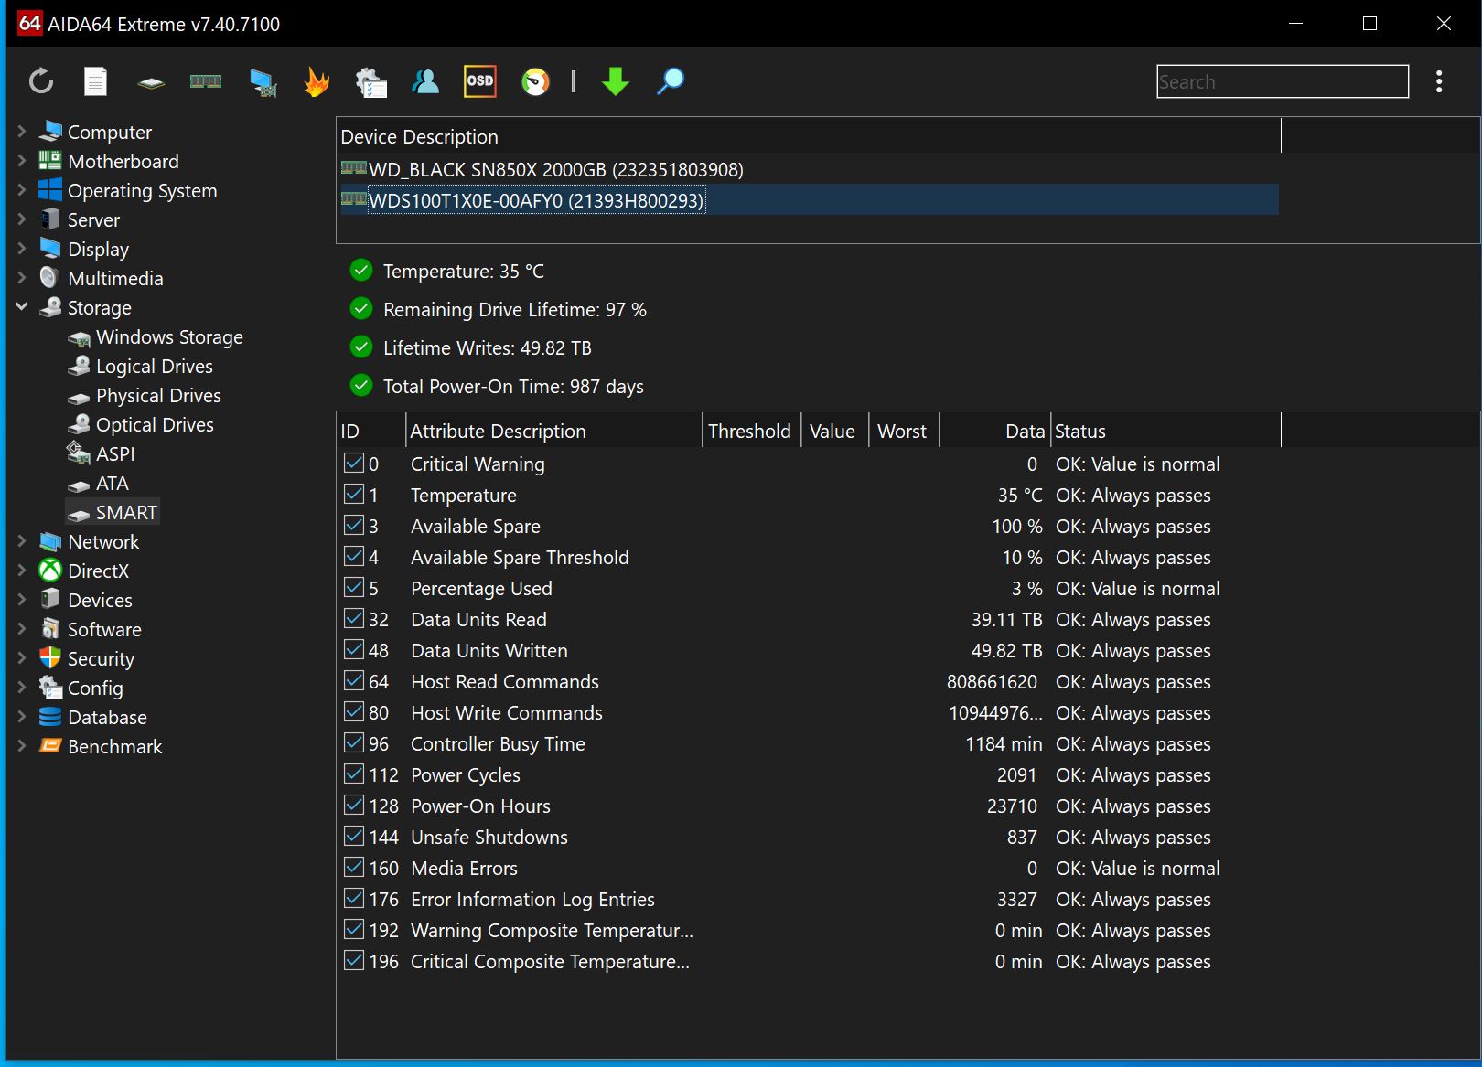Select the Controller Busy Time row
The image size is (1482, 1067).
[809, 744]
